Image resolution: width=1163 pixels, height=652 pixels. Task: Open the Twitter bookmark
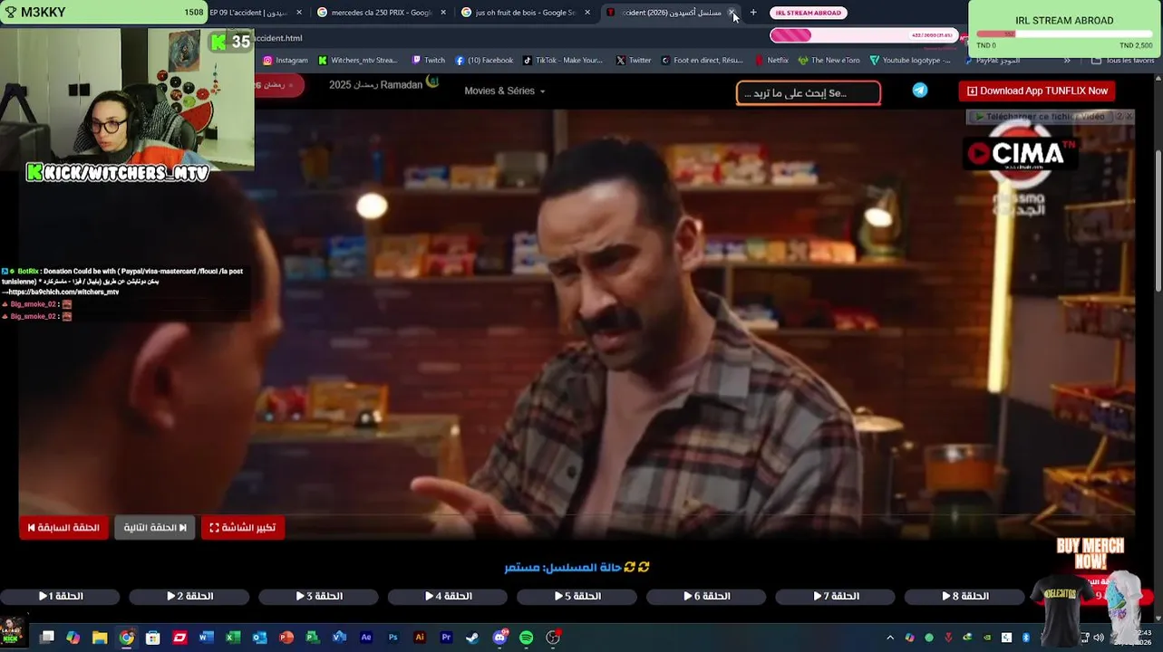633,61
